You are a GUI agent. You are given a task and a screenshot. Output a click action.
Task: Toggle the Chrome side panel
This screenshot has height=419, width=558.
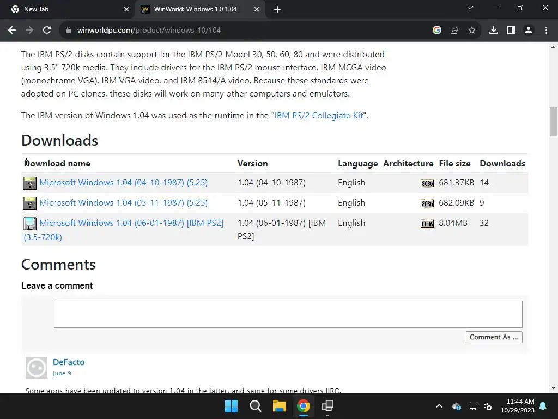(511, 31)
